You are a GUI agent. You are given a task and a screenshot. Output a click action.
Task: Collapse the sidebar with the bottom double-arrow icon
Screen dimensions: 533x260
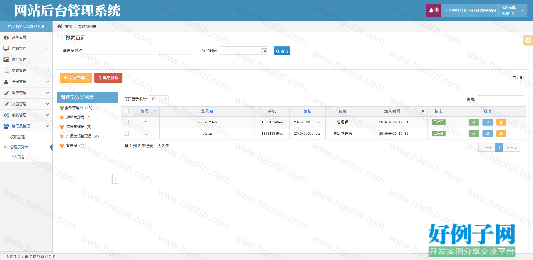(26, 248)
